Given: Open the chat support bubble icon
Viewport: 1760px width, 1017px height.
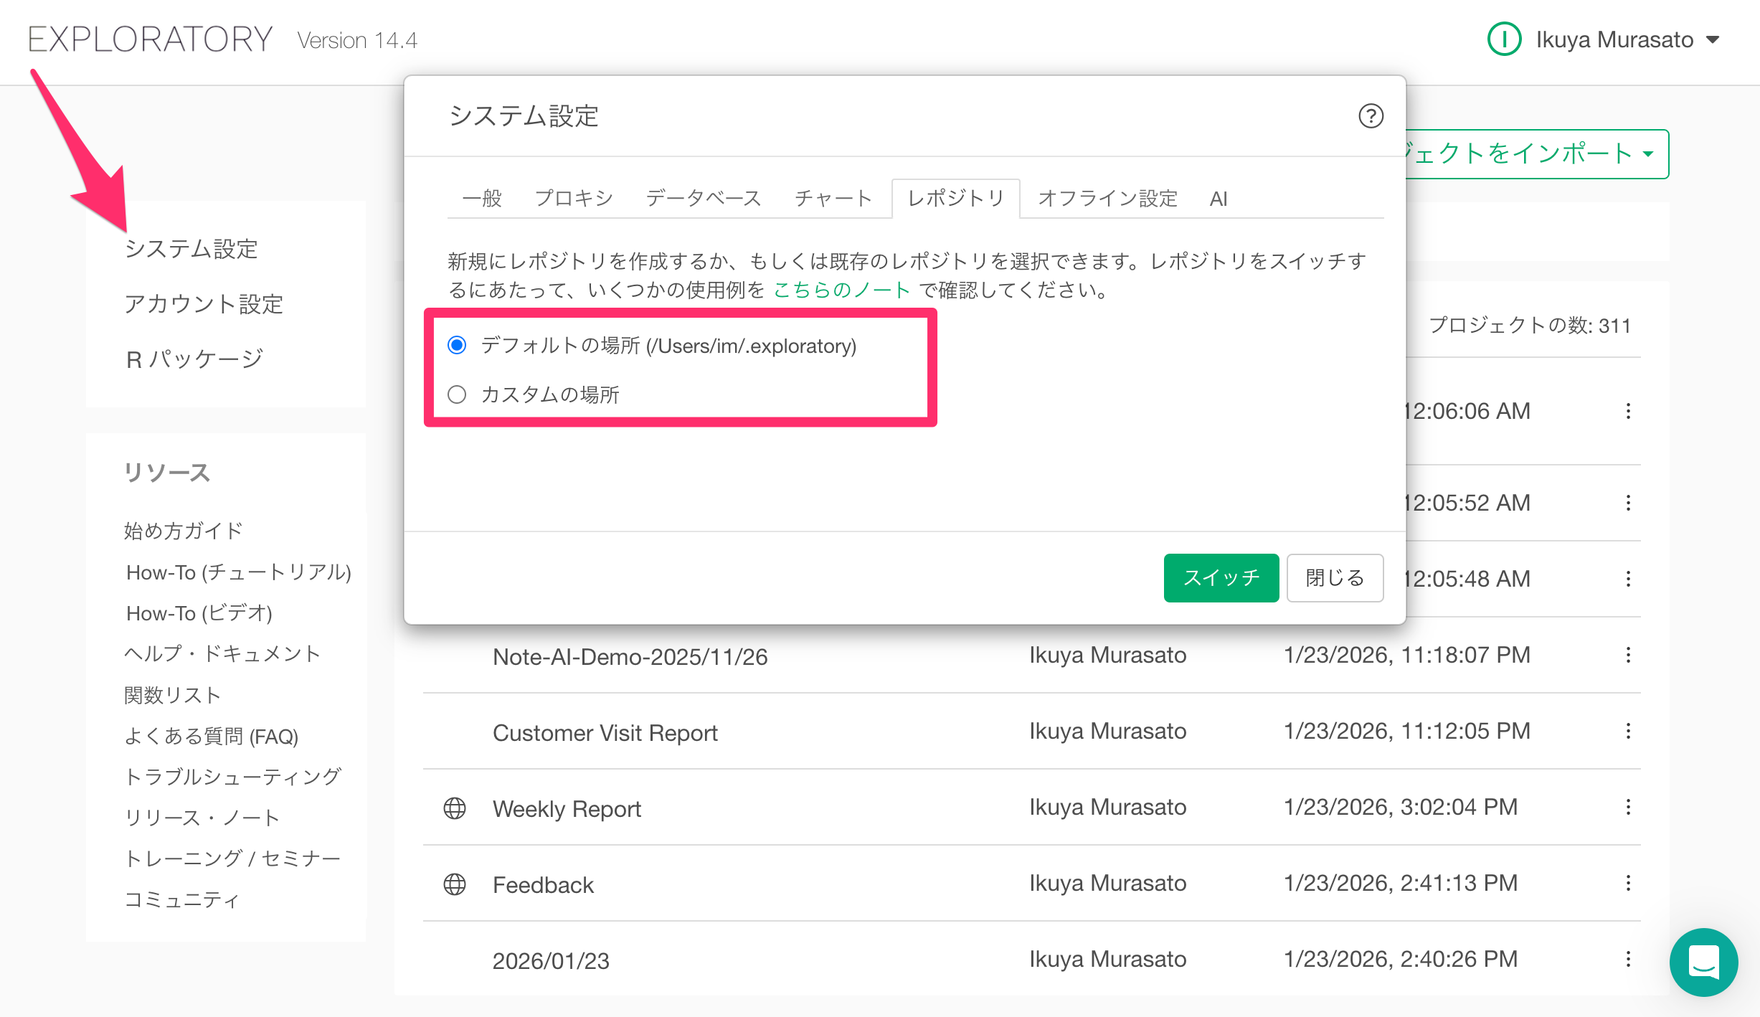Looking at the screenshot, I should tap(1703, 962).
